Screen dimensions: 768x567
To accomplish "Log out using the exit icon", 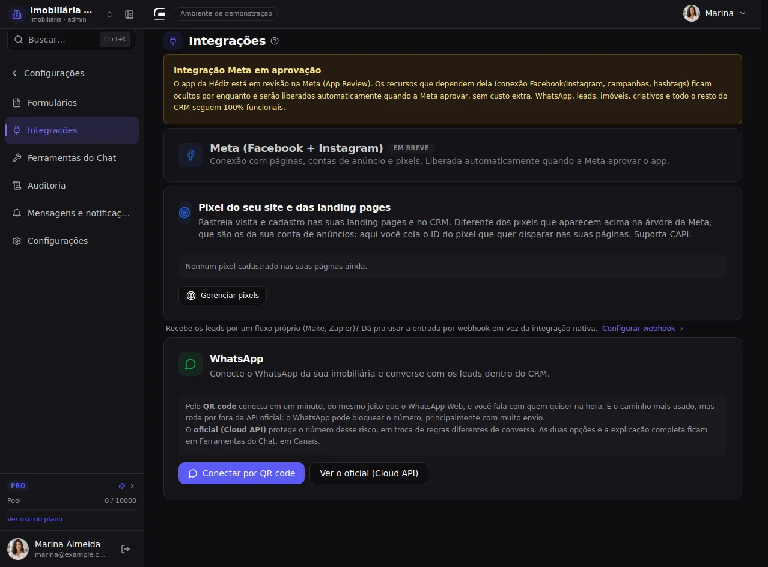I will coord(126,549).
